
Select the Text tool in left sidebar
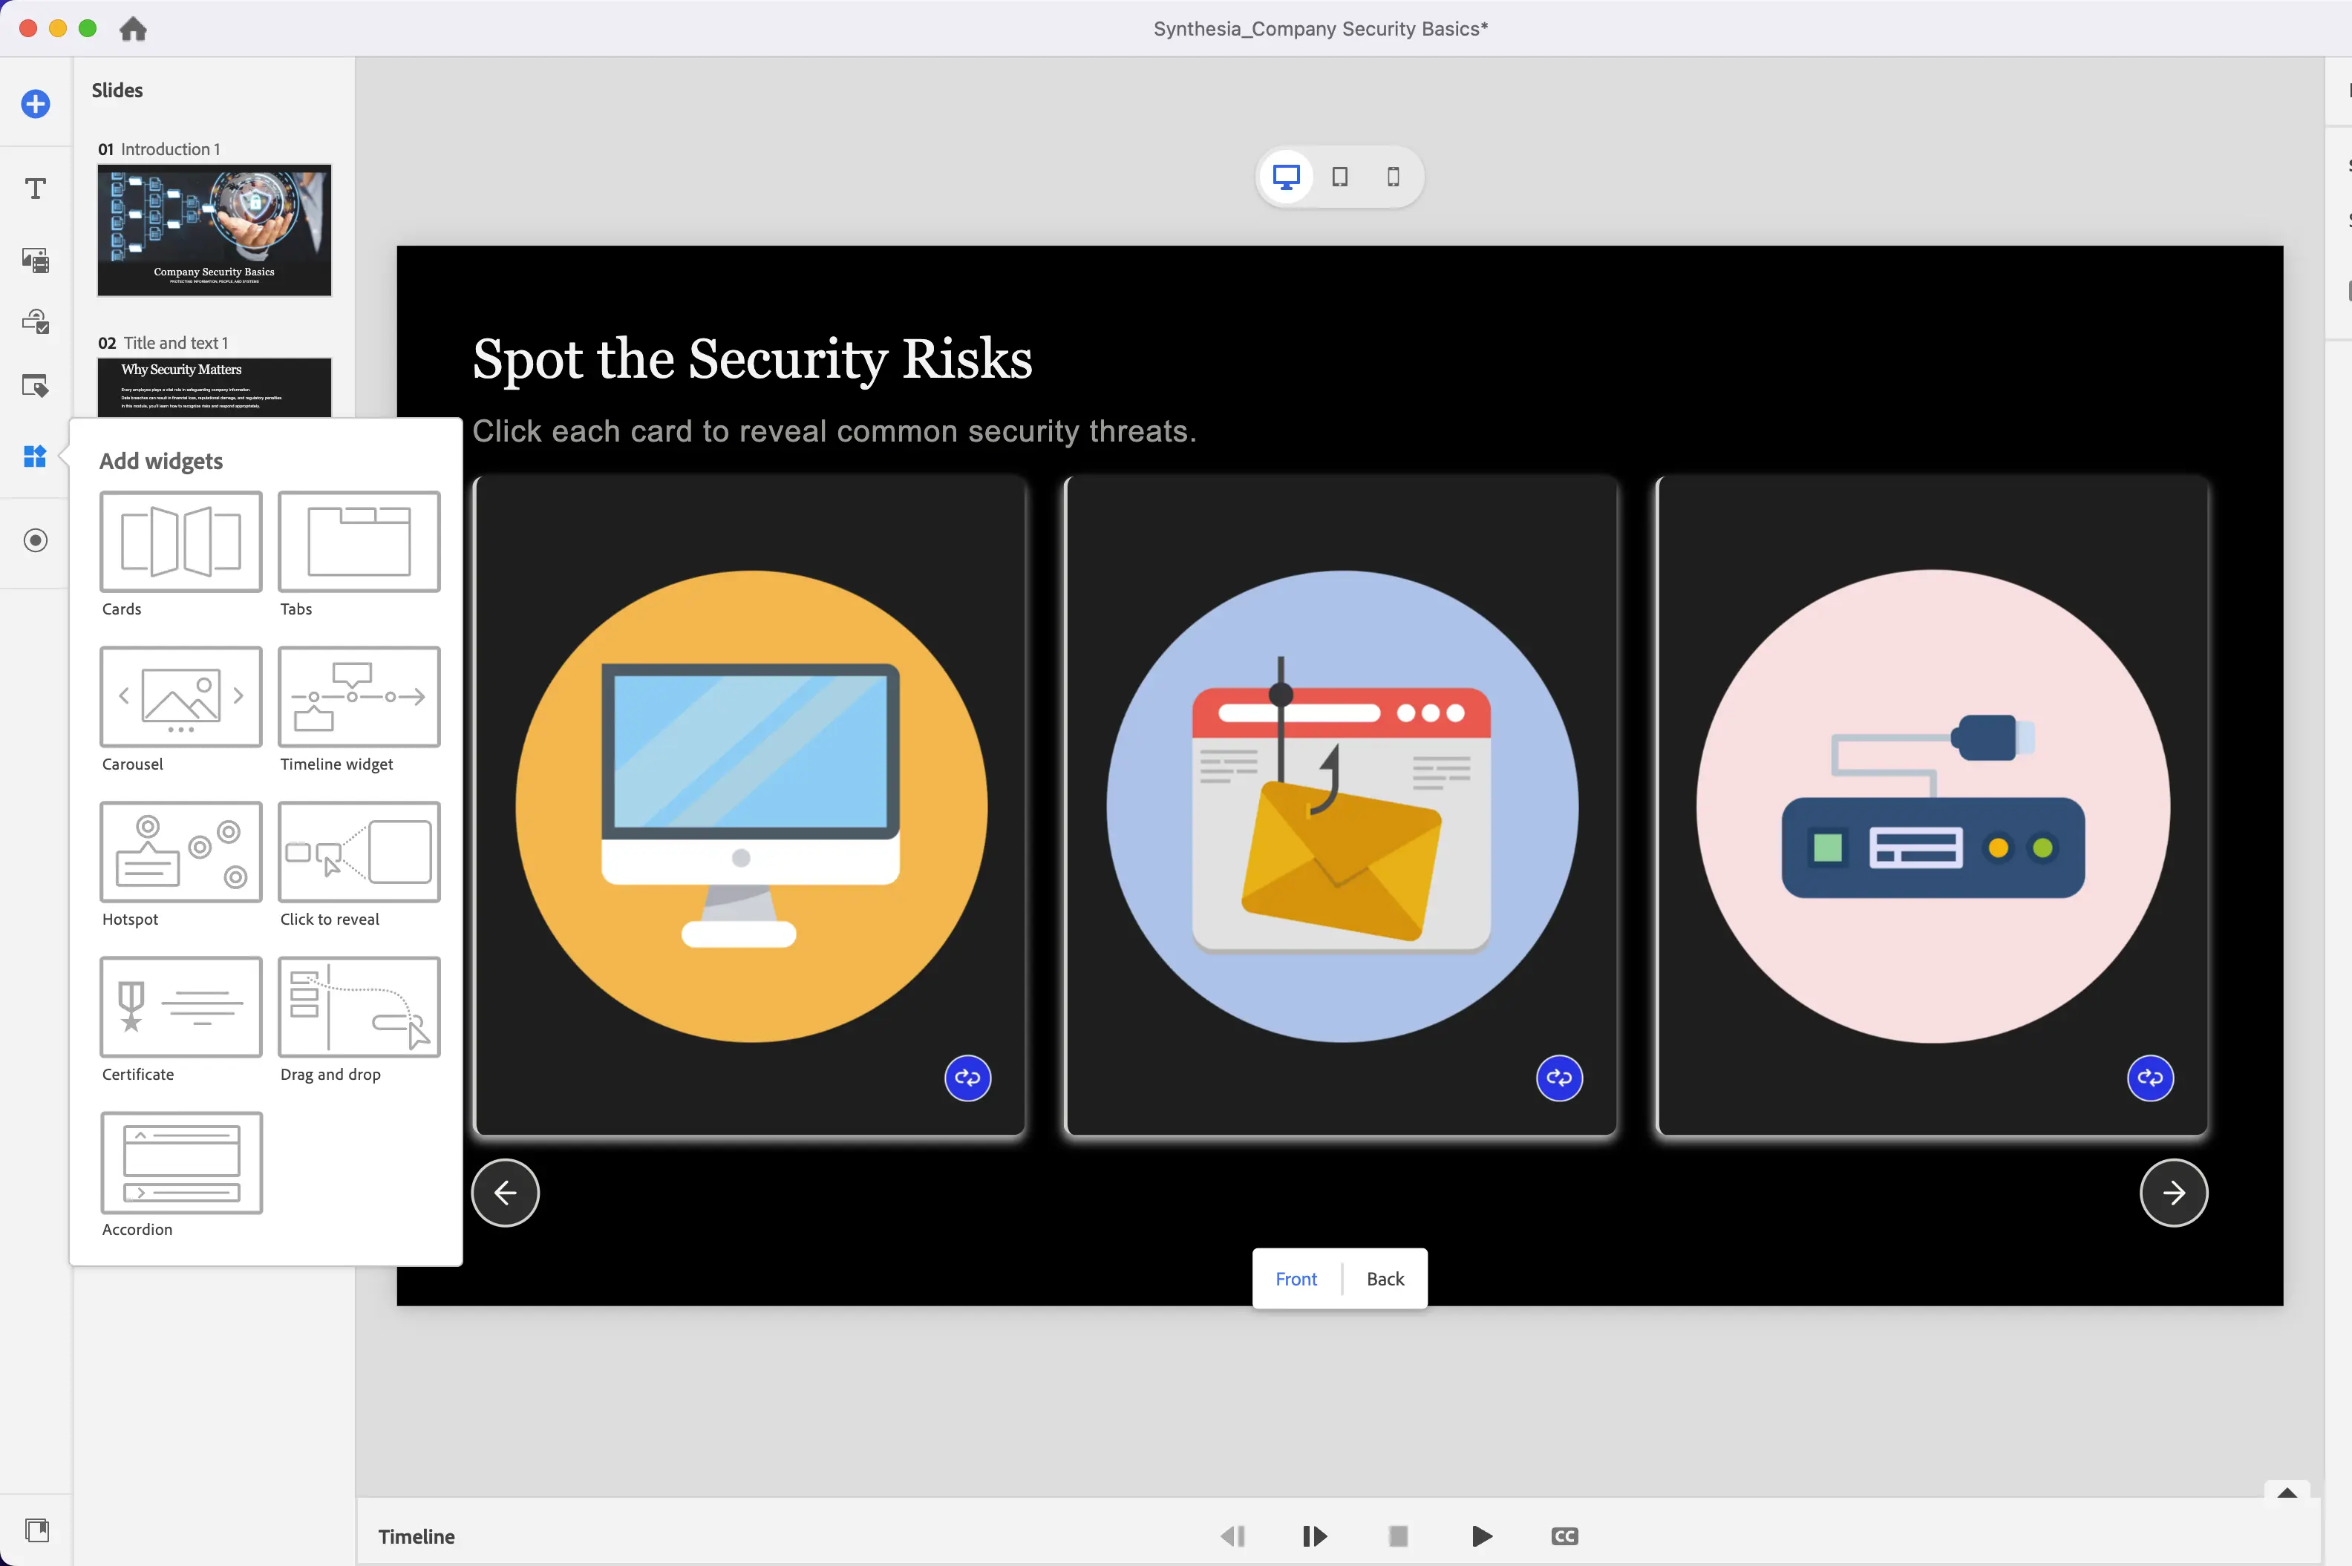click(x=36, y=189)
